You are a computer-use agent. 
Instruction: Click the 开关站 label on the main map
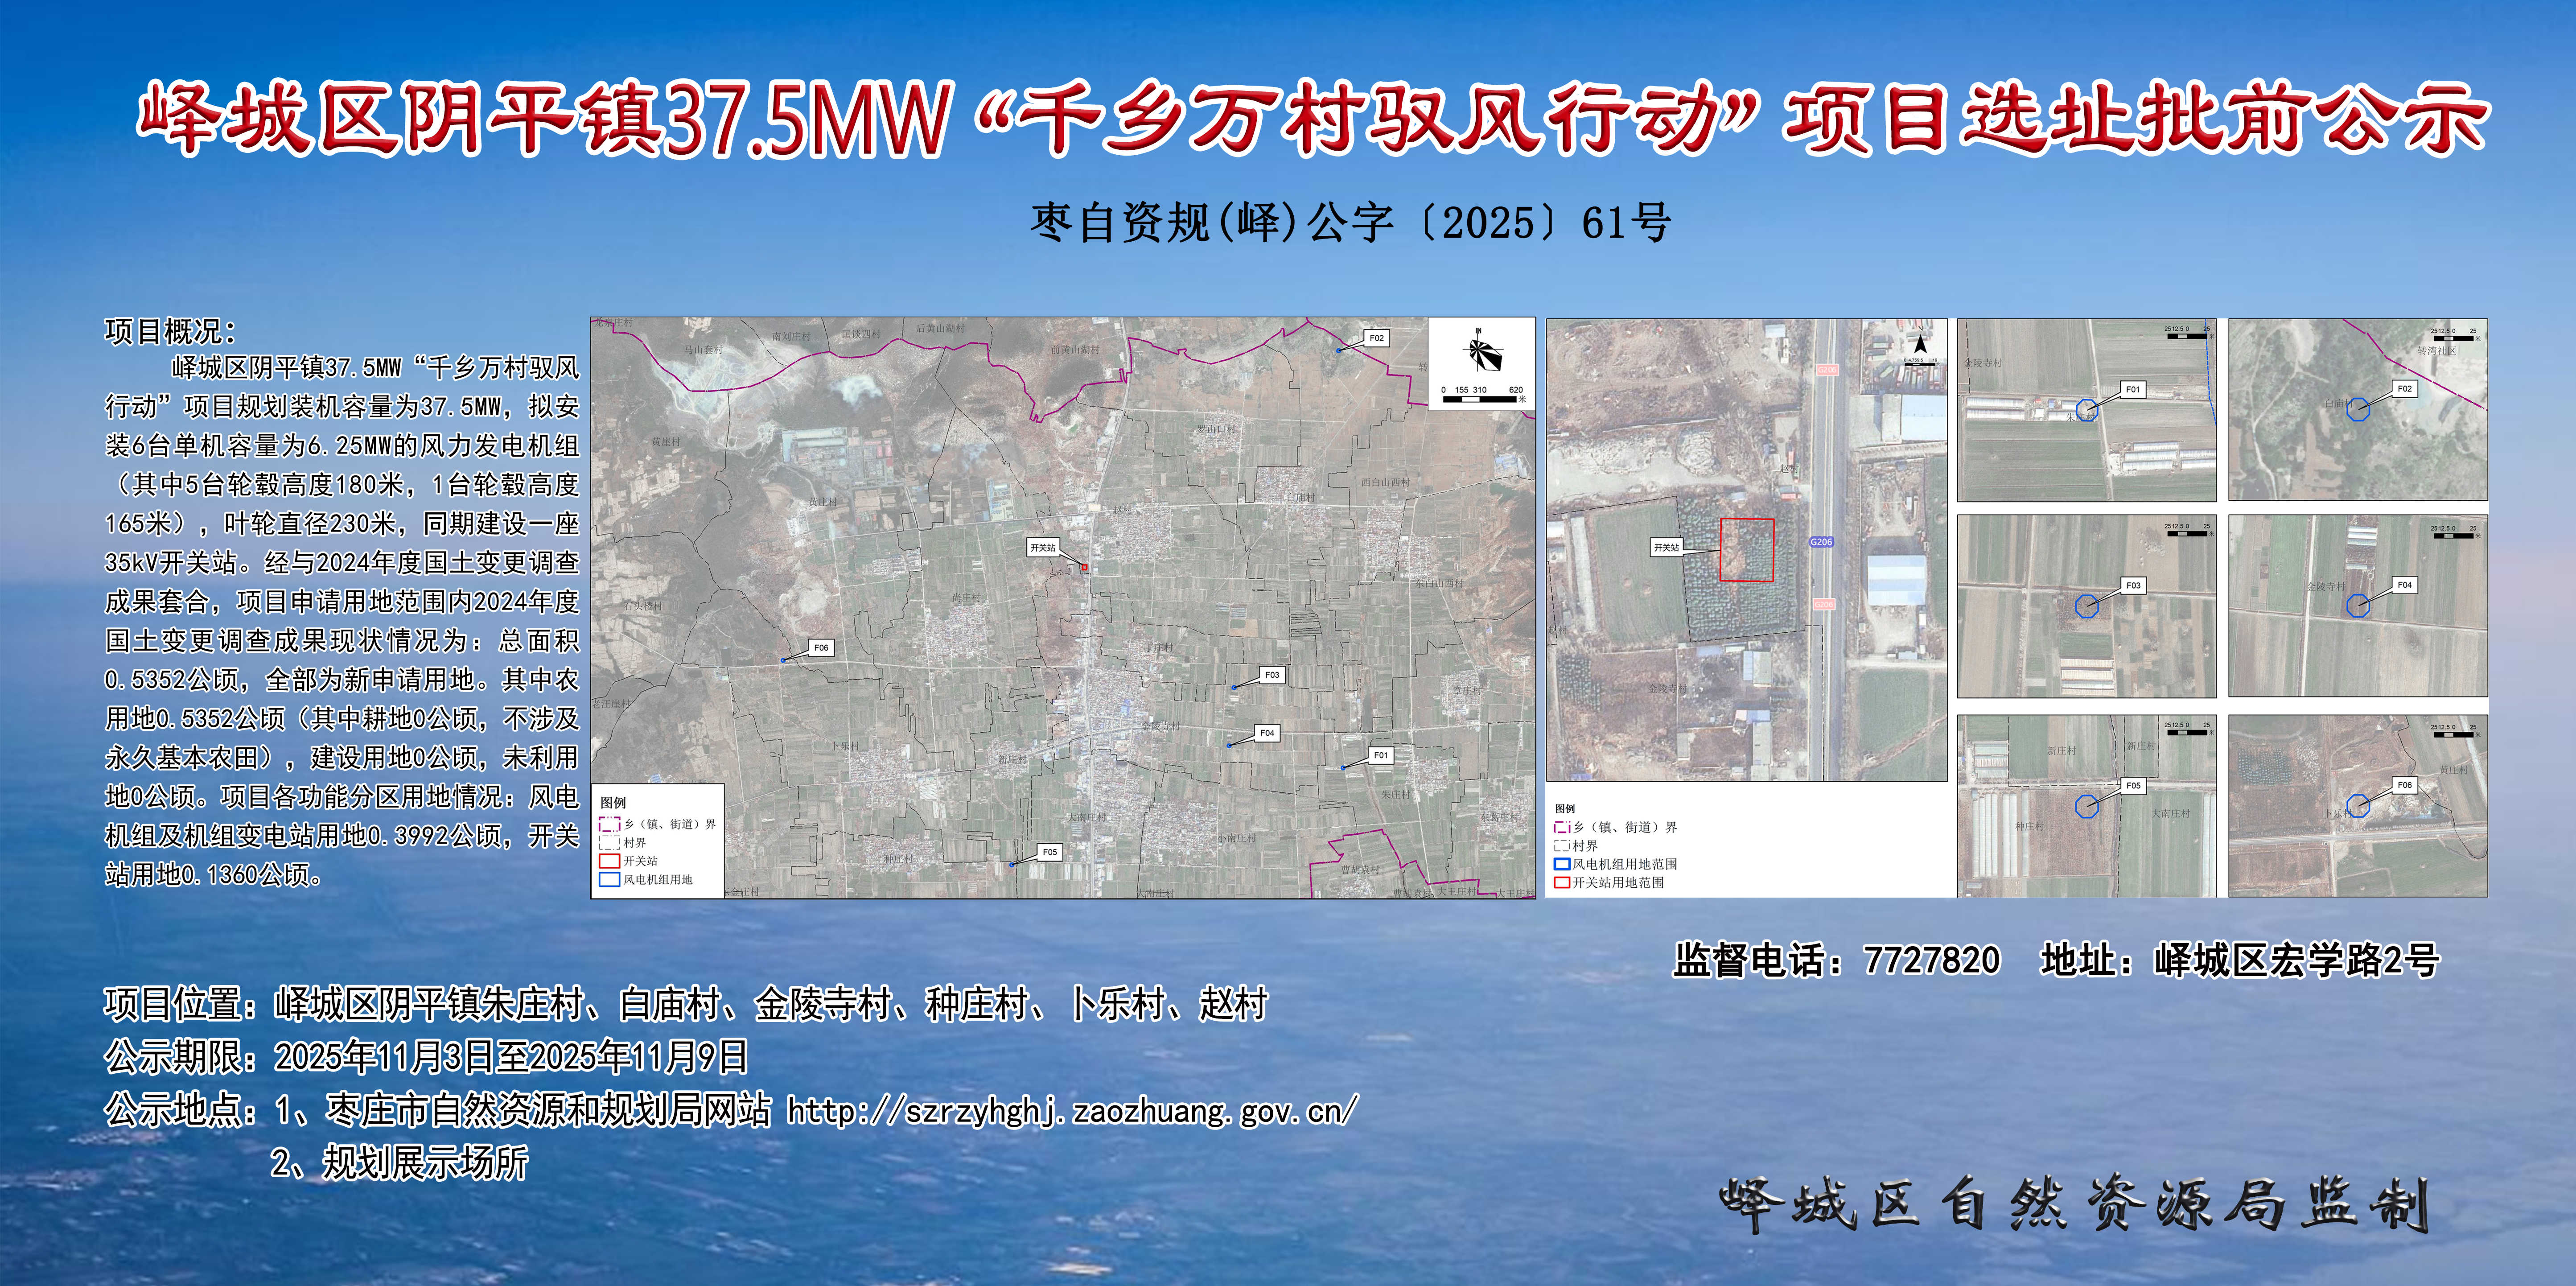1043,548
